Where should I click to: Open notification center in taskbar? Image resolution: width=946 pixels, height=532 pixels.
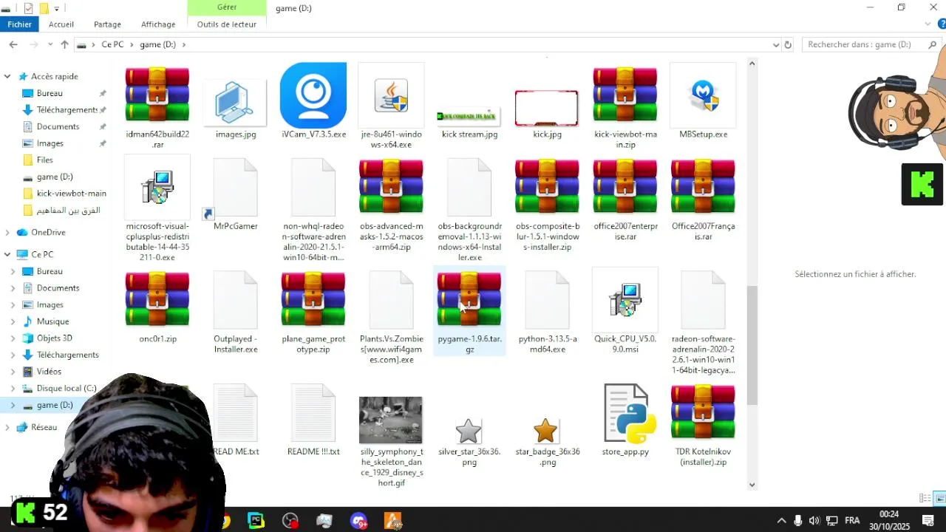pyautogui.click(x=928, y=521)
